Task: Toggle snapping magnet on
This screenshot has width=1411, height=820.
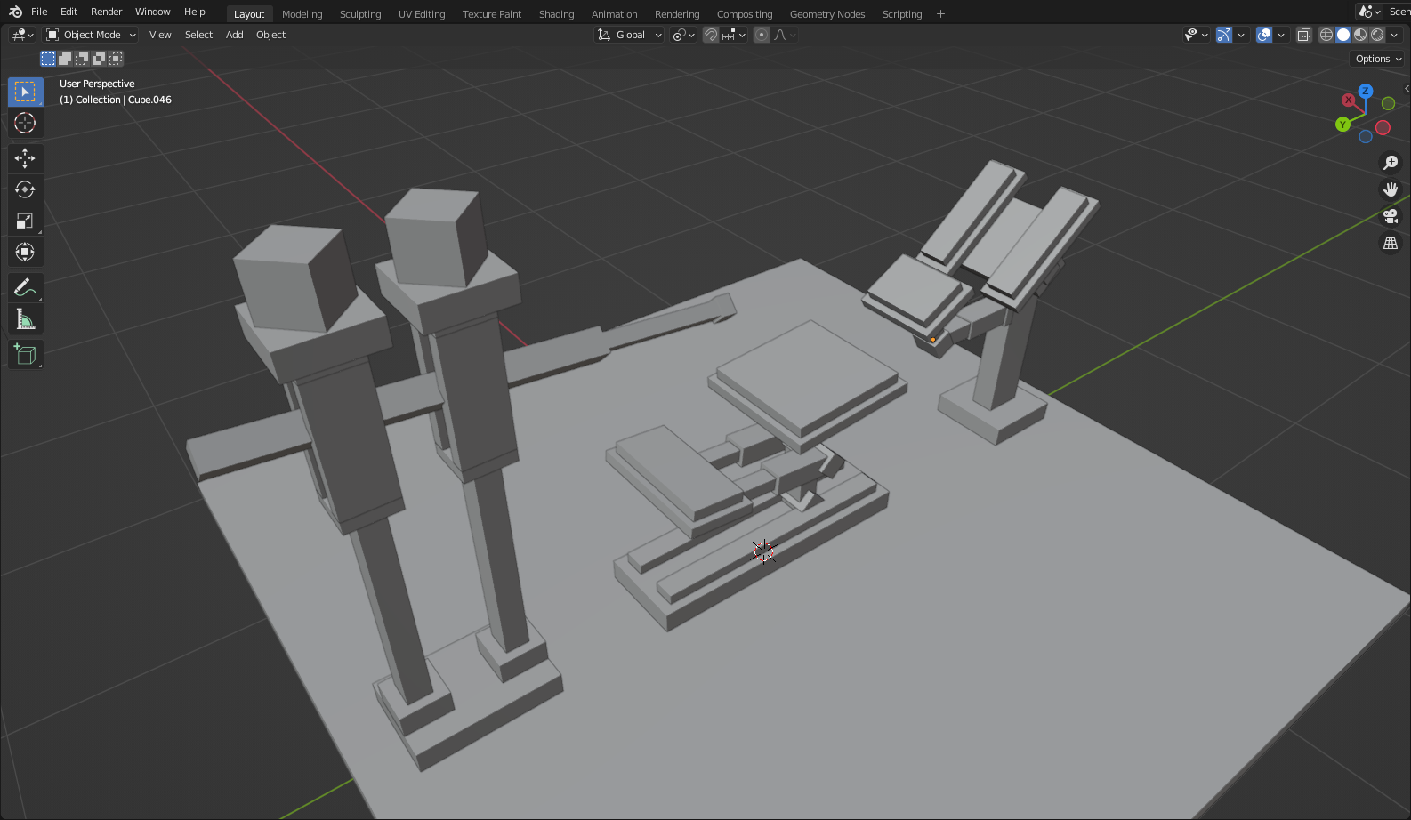Action: click(x=711, y=35)
